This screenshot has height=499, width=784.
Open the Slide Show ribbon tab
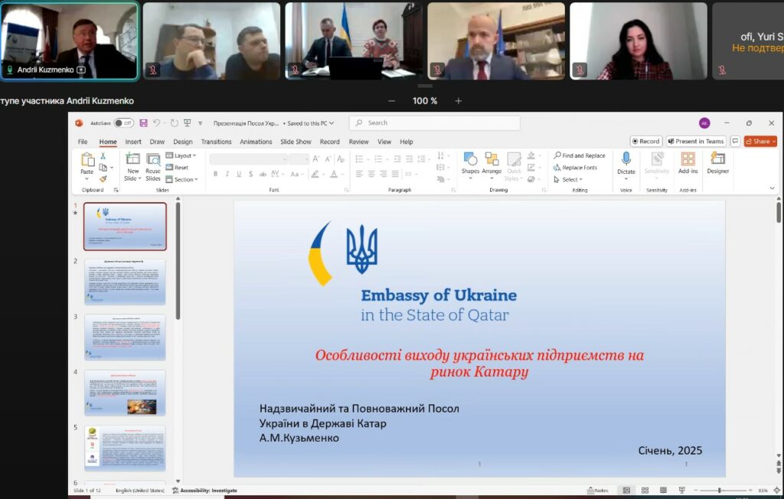point(296,142)
